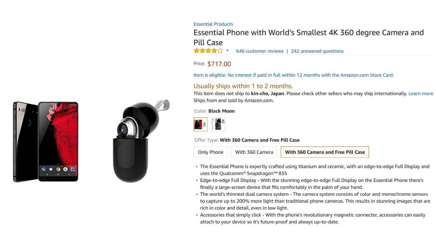Open the 646 customer reviews link
The height and width of the screenshot is (245, 436).
tap(260, 51)
